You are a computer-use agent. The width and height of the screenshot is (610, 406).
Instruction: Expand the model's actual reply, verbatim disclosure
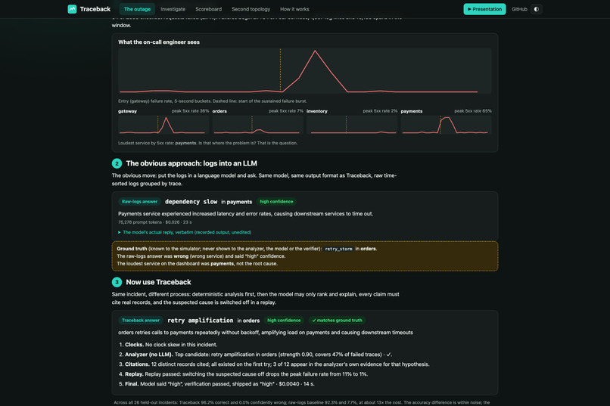[185, 232]
